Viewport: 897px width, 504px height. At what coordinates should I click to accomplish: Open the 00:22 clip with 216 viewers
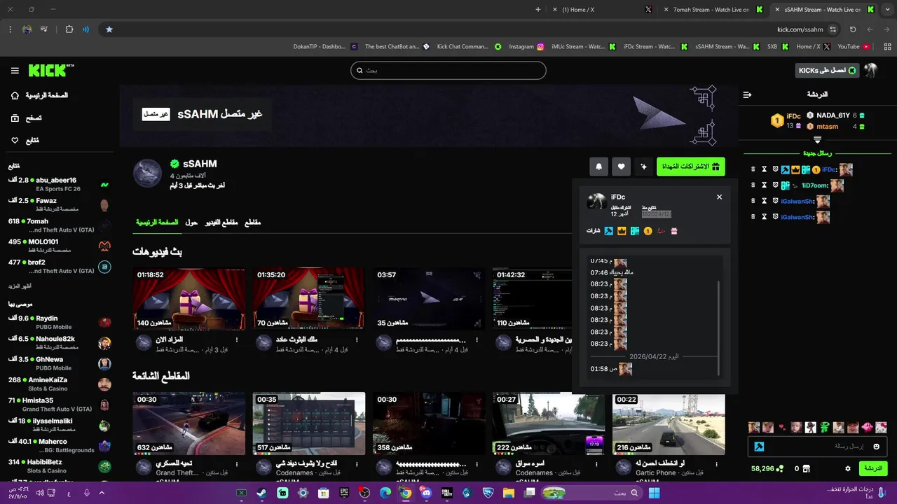(x=669, y=423)
